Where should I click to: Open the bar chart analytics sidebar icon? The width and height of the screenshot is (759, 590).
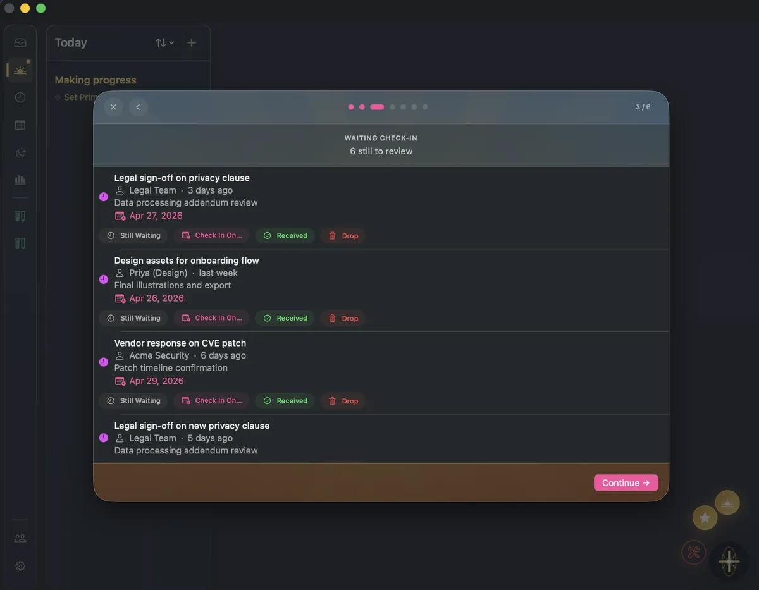pyautogui.click(x=20, y=180)
